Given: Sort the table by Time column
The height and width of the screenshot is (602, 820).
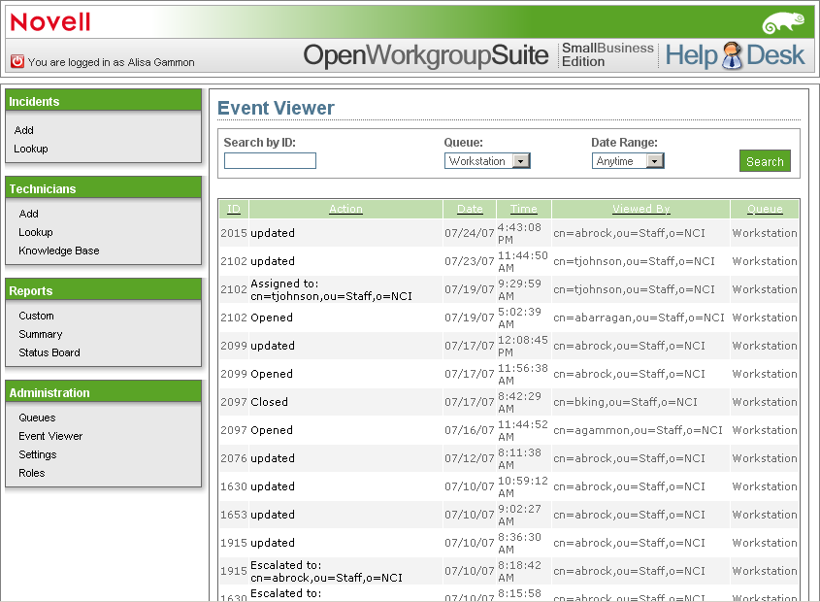Looking at the screenshot, I should 523,209.
